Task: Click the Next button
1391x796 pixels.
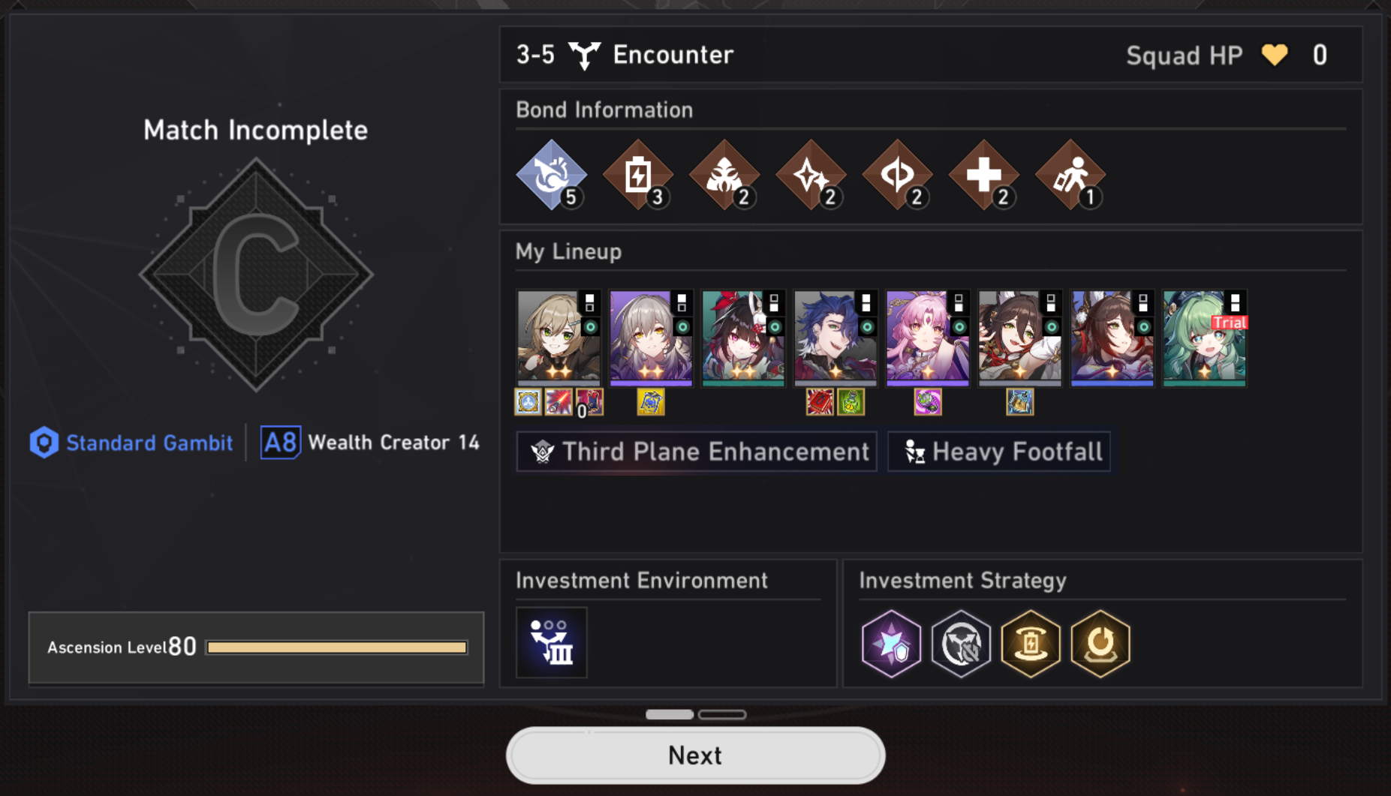Action: click(x=695, y=755)
